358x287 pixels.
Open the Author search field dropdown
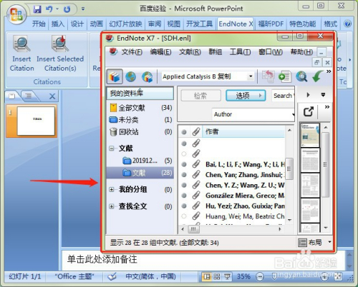(x=293, y=114)
